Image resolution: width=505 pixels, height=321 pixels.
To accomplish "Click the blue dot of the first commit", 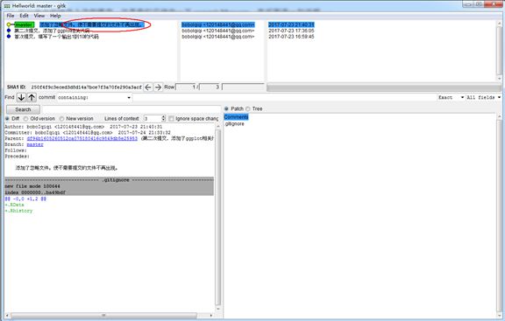I will pos(9,37).
